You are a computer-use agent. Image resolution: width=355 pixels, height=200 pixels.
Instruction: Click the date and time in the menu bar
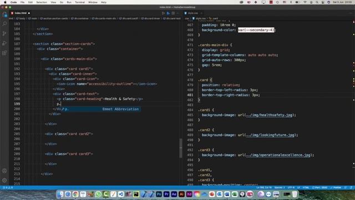coord(342,2)
